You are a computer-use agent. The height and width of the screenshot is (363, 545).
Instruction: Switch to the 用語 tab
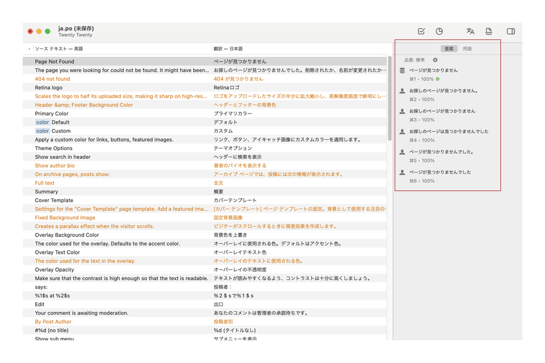[x=467, y=49]
